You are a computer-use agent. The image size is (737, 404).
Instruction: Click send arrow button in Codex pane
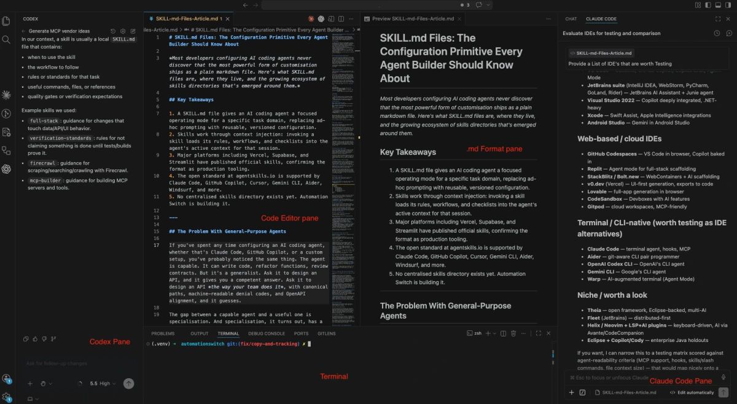pos(128,383)
